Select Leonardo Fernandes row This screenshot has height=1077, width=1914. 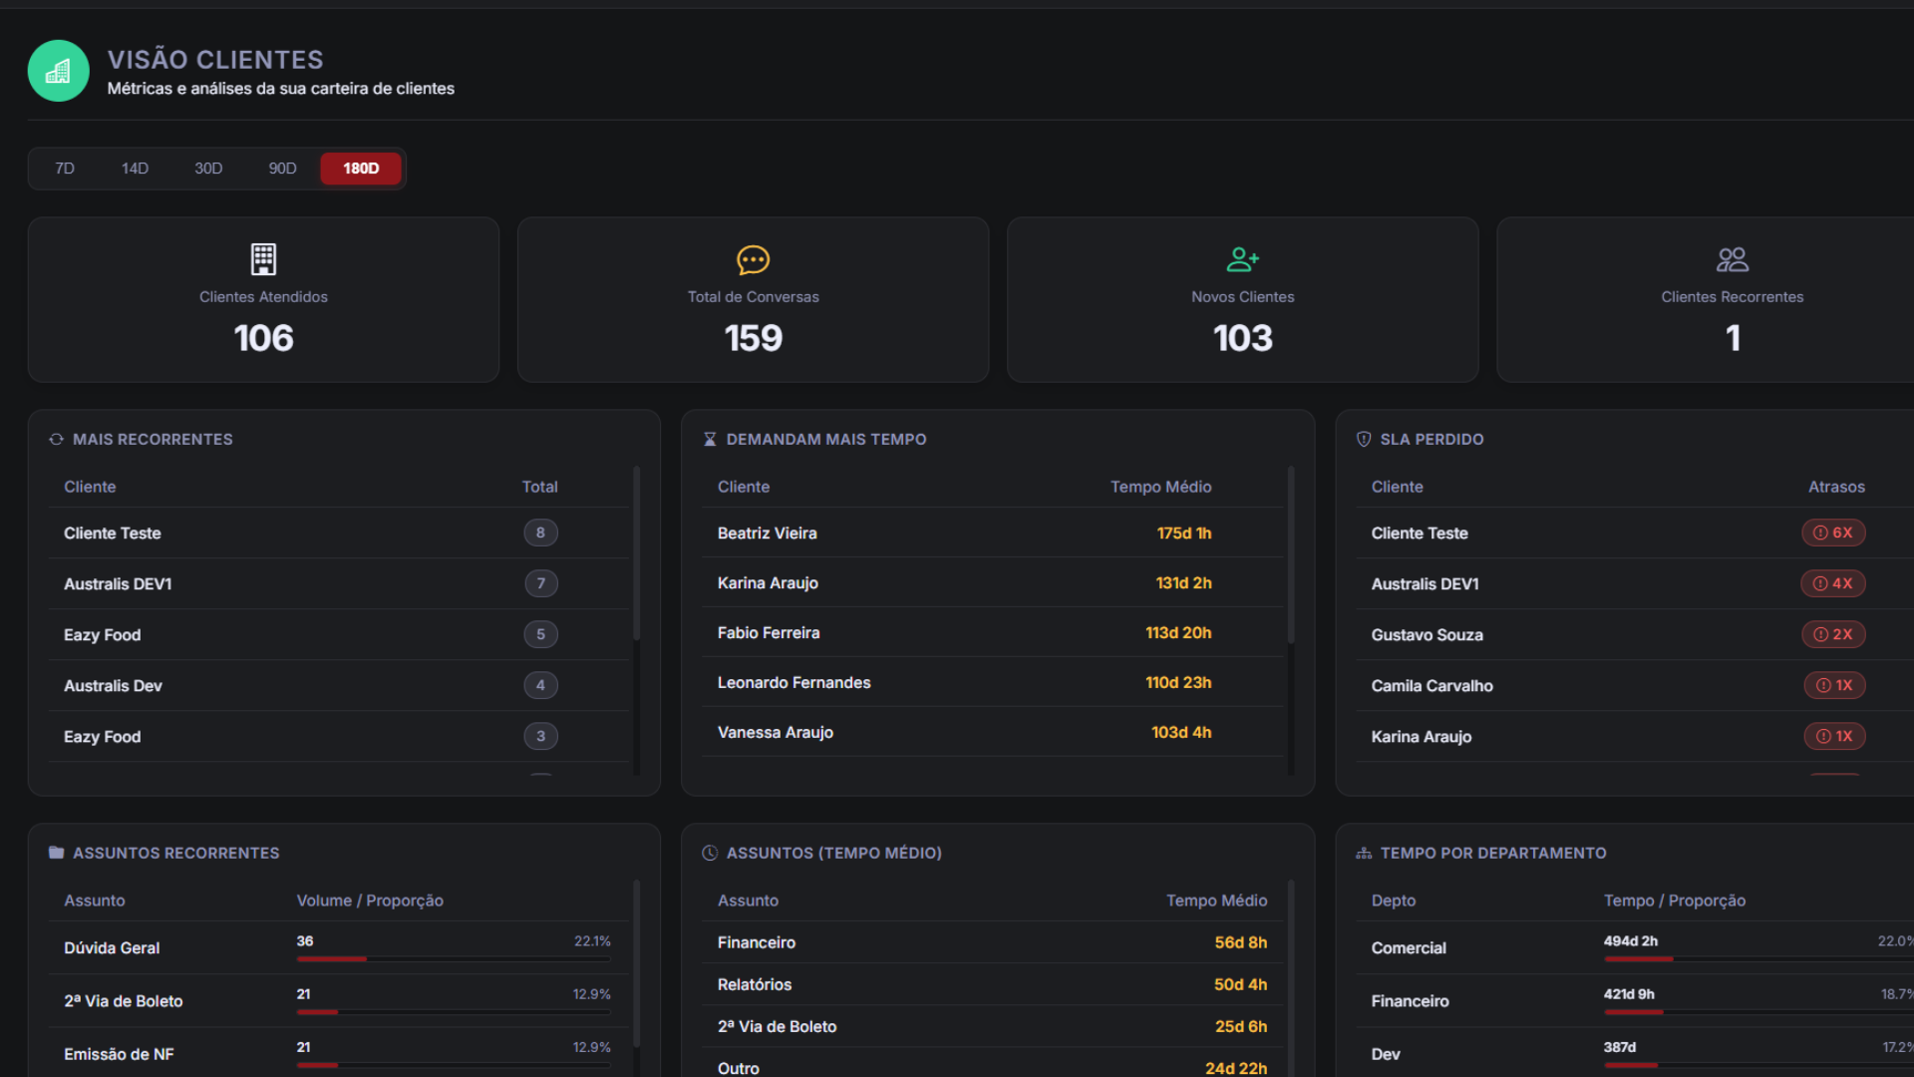click(x=993, y=683)
